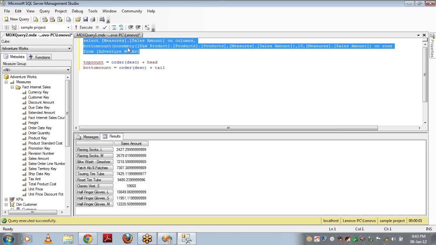Switch to the MDXQuery2.mdx tab

(39, 35)
